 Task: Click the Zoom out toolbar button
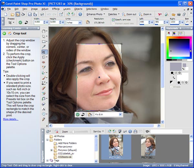[129, 15]
